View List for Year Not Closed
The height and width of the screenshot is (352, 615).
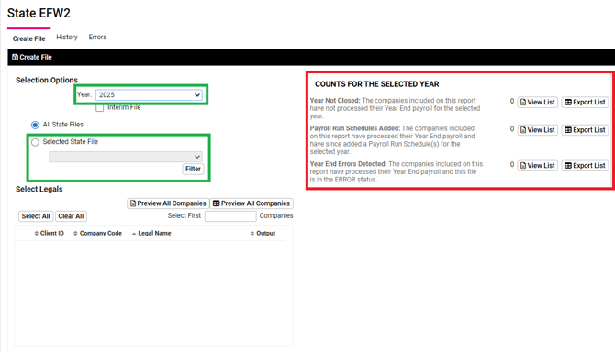point(537,102)
